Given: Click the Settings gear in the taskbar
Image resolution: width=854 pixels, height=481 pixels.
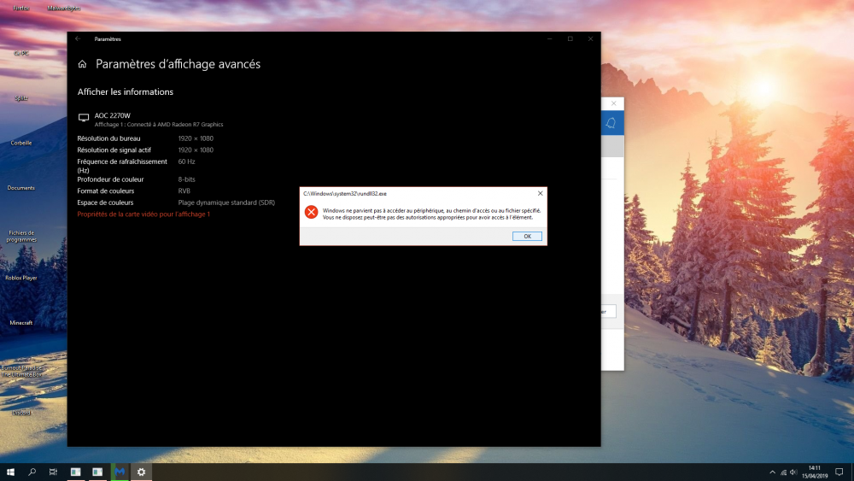Looking at the screenshot, I should pos(142,472).
